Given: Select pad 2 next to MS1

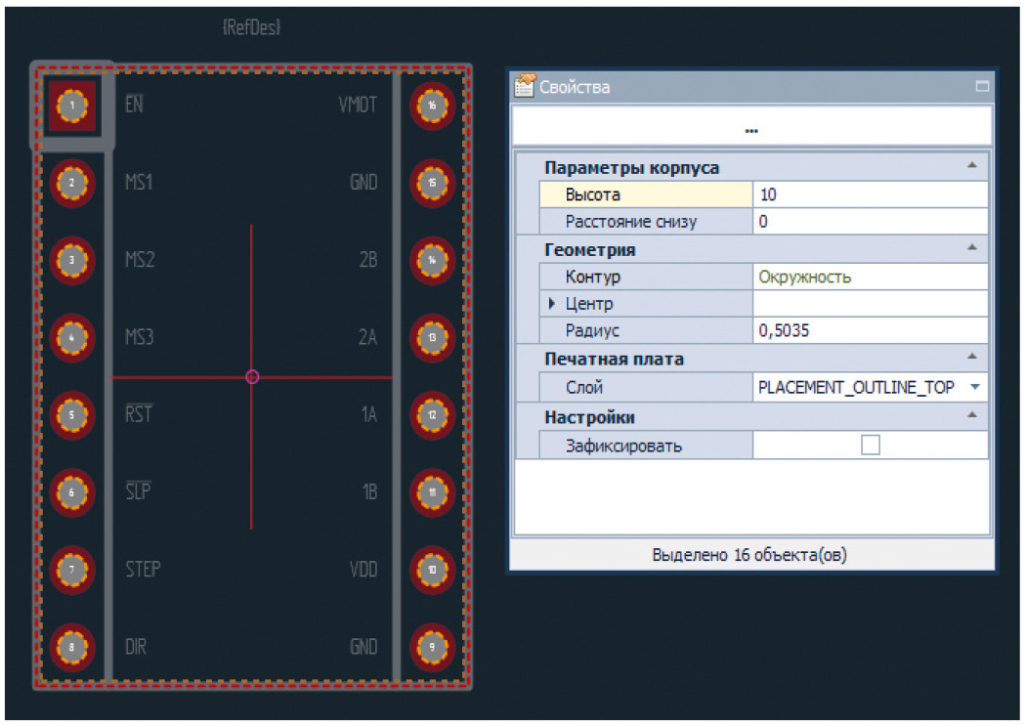Looking at the screenshot, I should pyautogui.click(x=72, y=183).
